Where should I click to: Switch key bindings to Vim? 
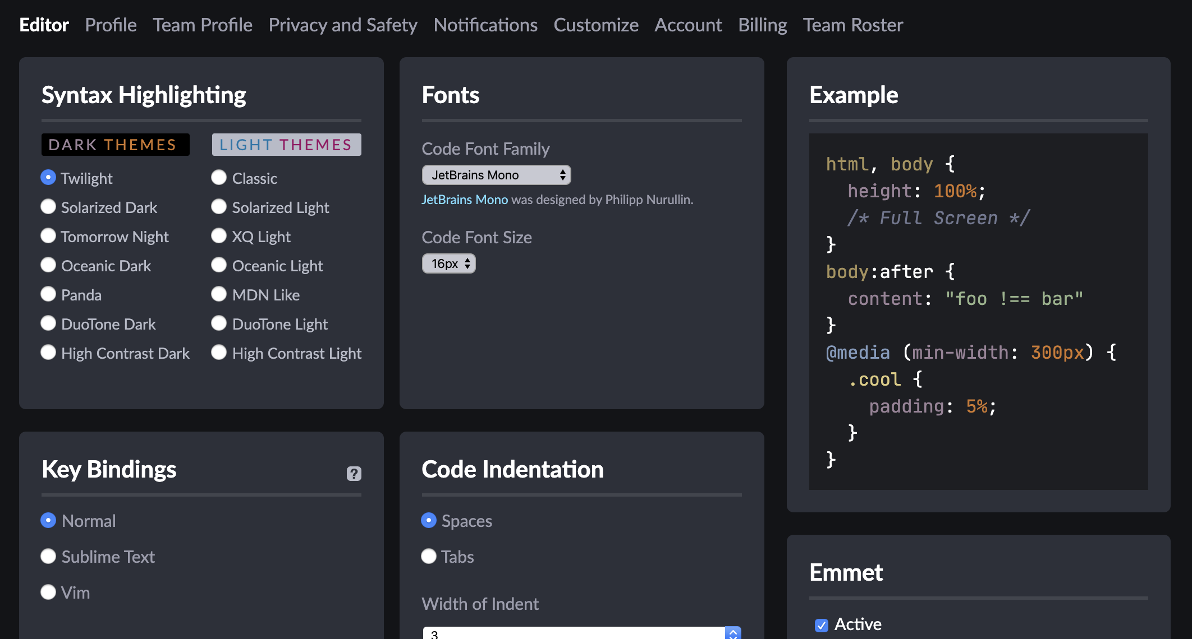[49, 592]
